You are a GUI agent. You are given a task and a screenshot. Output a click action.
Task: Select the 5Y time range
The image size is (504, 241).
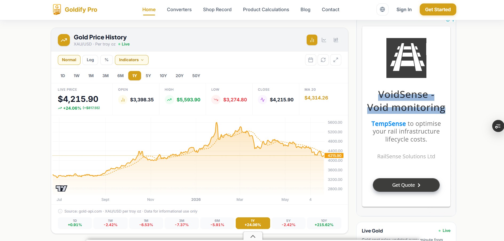(148, 76)
